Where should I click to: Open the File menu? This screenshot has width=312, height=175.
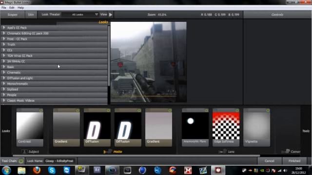pos(4,8)
